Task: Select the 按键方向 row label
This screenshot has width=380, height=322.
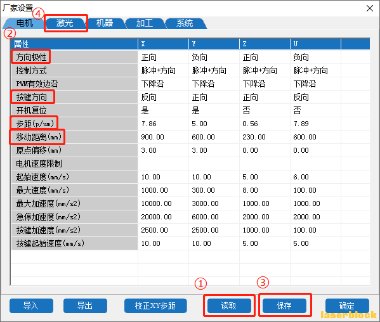Action: 75,97
